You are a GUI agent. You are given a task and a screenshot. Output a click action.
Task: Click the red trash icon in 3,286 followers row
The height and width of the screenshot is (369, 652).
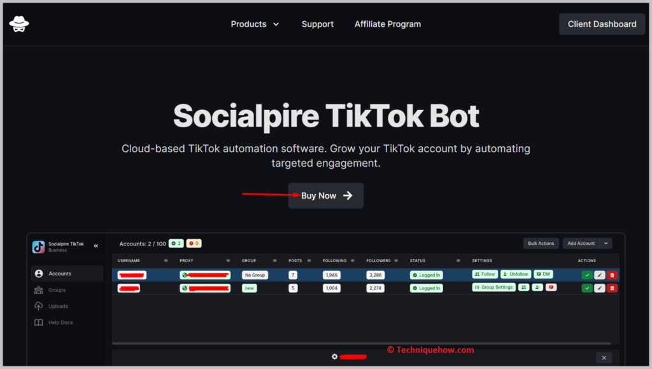point(612,275)
